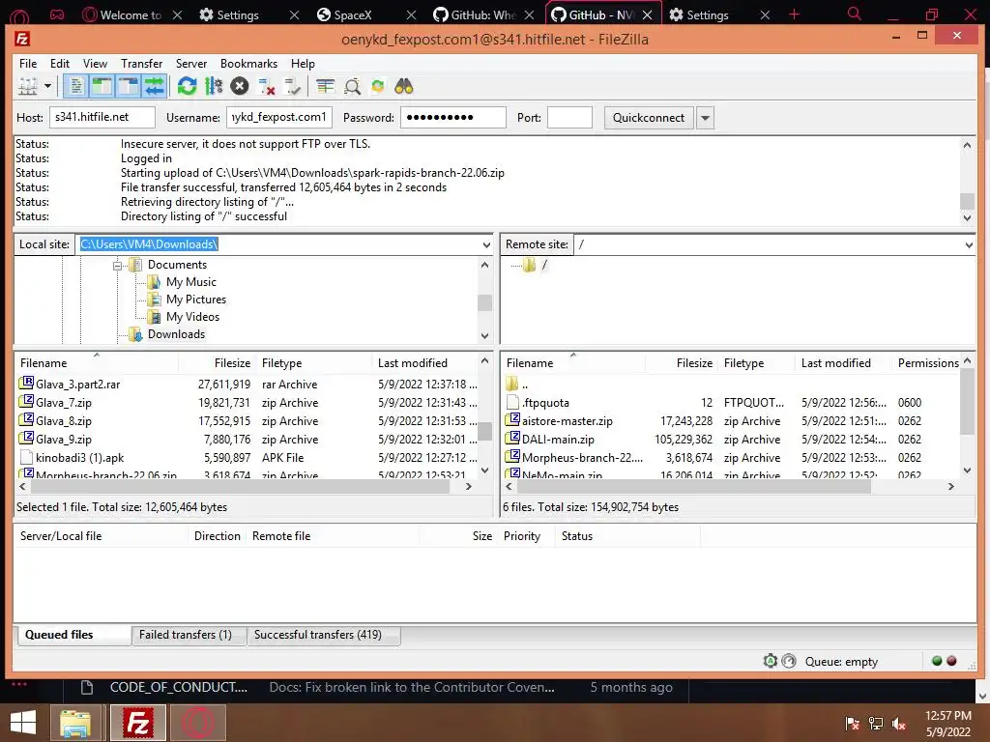Search for files with binoculars icon
Image resolution: width=990 pixels, height=742 pixels.
pyautogui.click(x=403, y=86)
